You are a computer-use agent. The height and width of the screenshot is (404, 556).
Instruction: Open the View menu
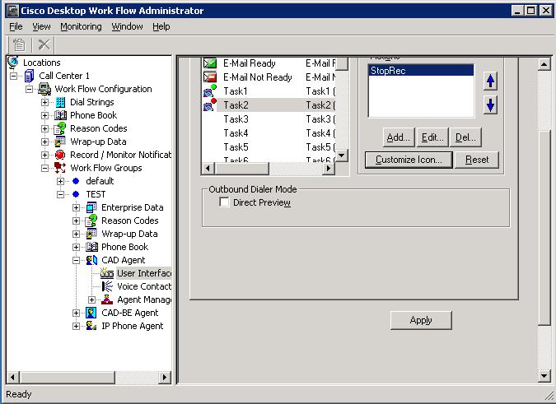click(x=41, y=26)
